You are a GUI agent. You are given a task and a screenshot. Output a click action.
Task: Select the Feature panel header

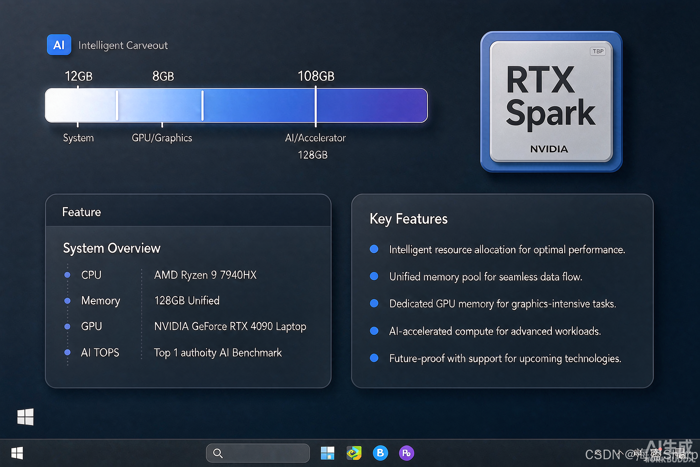[188, 212]
